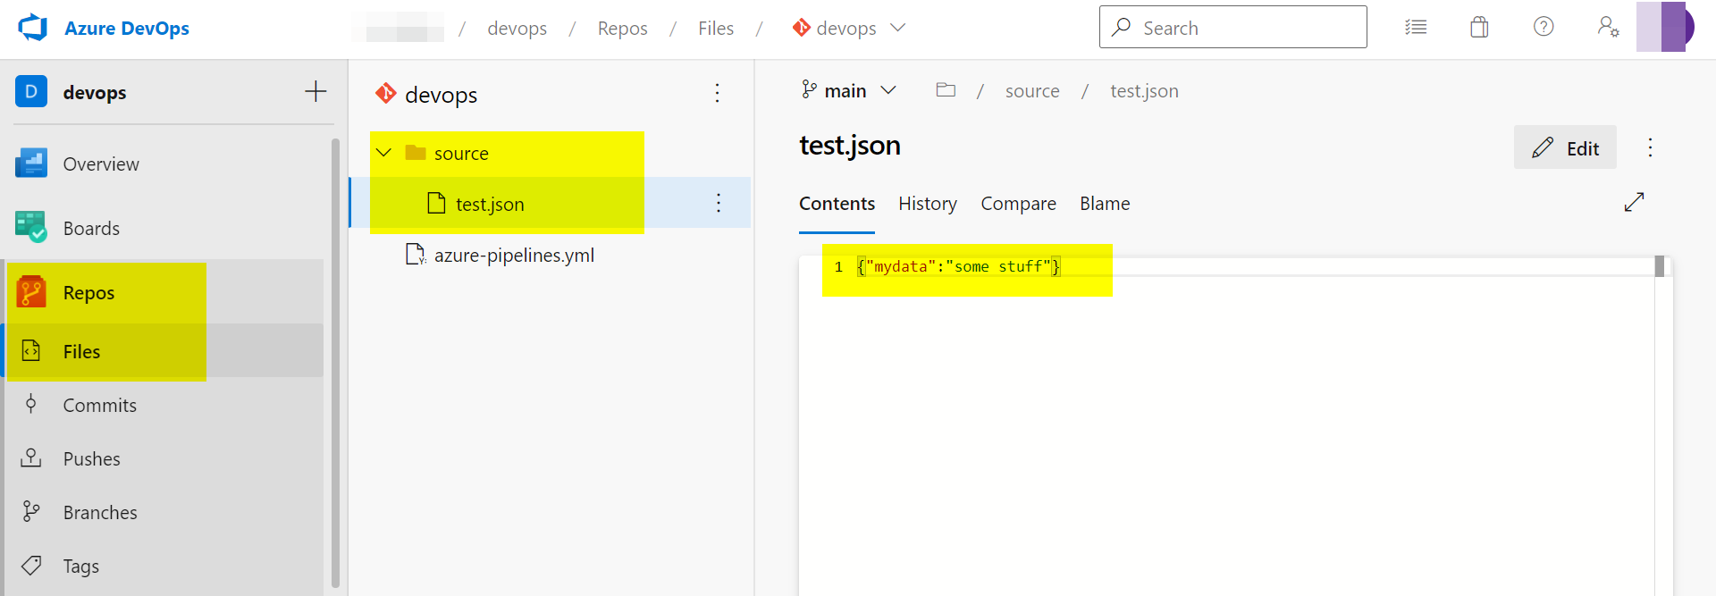Screen dimensions: 1716x596
Task: Click the Commits icon in the sidebar
Action: [31, 404]
